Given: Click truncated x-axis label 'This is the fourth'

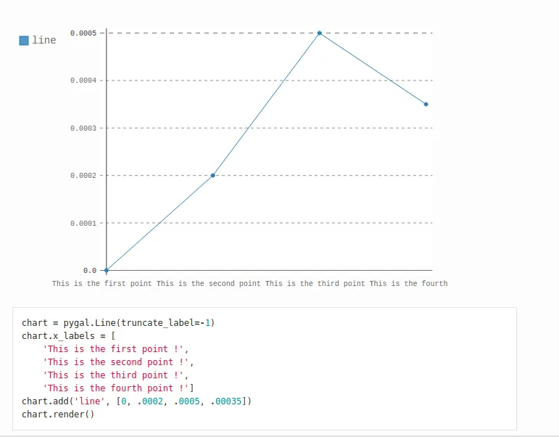Looking at the screenshot, I should (x=408, y=284).
